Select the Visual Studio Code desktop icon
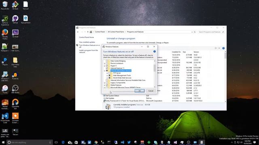Screen dimensions: 259x145 click(5, 118)
